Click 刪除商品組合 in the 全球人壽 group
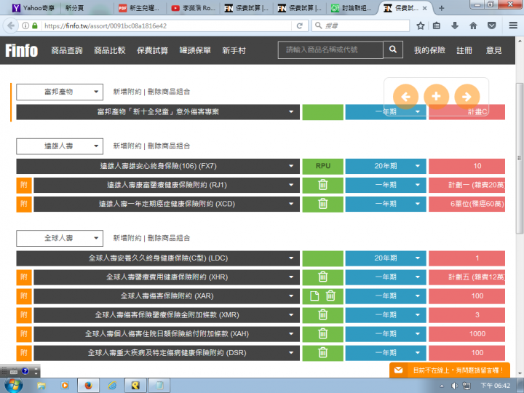The image size is (524, 393). tap(169, 238)
